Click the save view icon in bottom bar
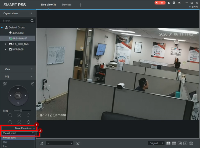Viewport: 200px width, 148px height. 41,143
